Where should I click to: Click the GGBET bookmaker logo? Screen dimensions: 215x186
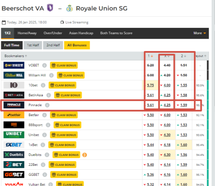(x=14, y=174)
